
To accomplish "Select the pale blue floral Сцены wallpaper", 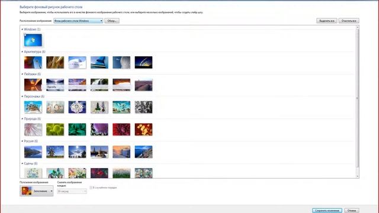I will pyautogui.click(x=33, y=173).
